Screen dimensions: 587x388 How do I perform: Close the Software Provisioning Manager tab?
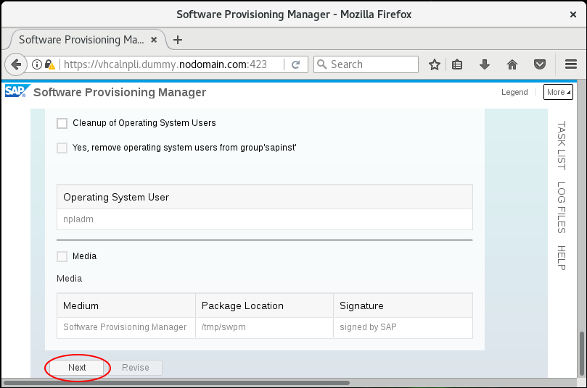click(x=154, y=40)
